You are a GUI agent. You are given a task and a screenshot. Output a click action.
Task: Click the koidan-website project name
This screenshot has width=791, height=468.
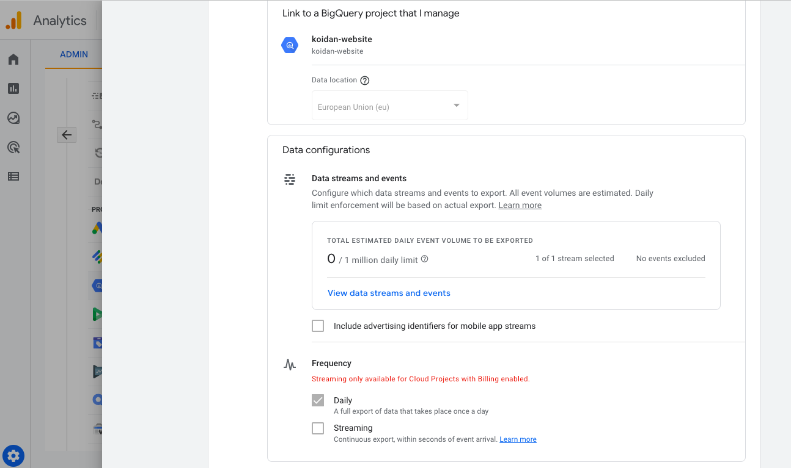click(342, 39)
